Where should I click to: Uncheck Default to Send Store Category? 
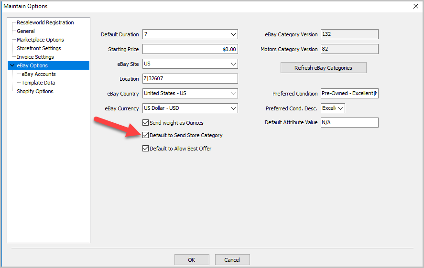[145, 135]
